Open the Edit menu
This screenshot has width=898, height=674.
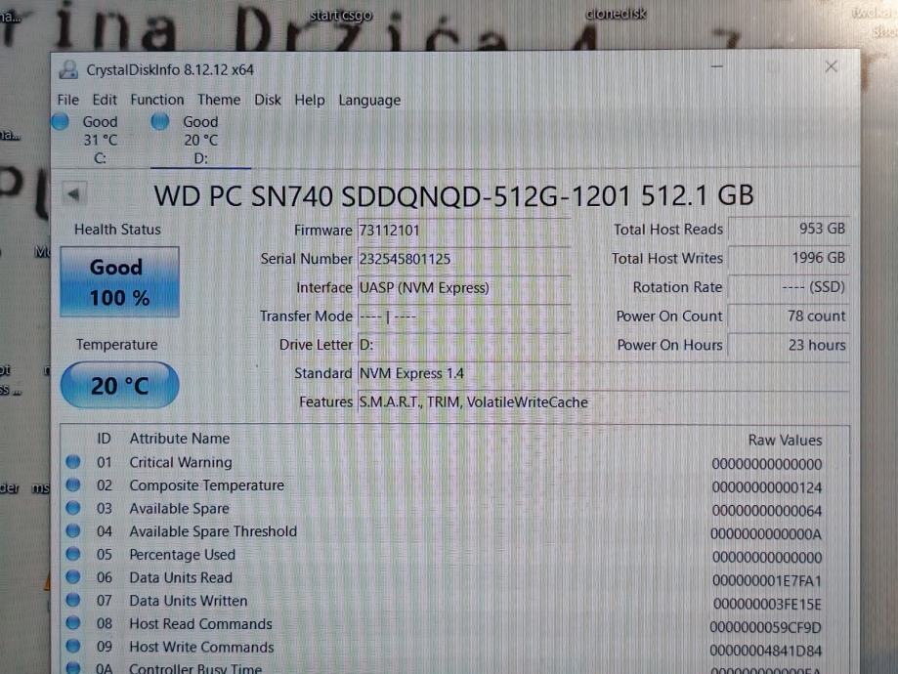[105, 100]
